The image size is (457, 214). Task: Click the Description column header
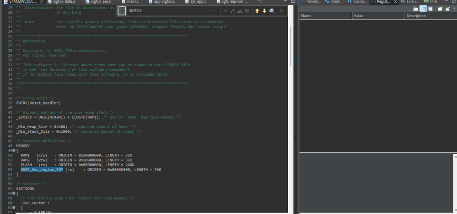pyautogui.click(x=431, y=16)
